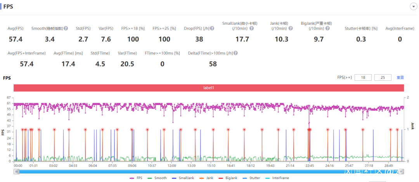Click the 12:08 time axis label
Image resolution: width=419 pixels, height=182 pixels.
click(x=172, y=165)
